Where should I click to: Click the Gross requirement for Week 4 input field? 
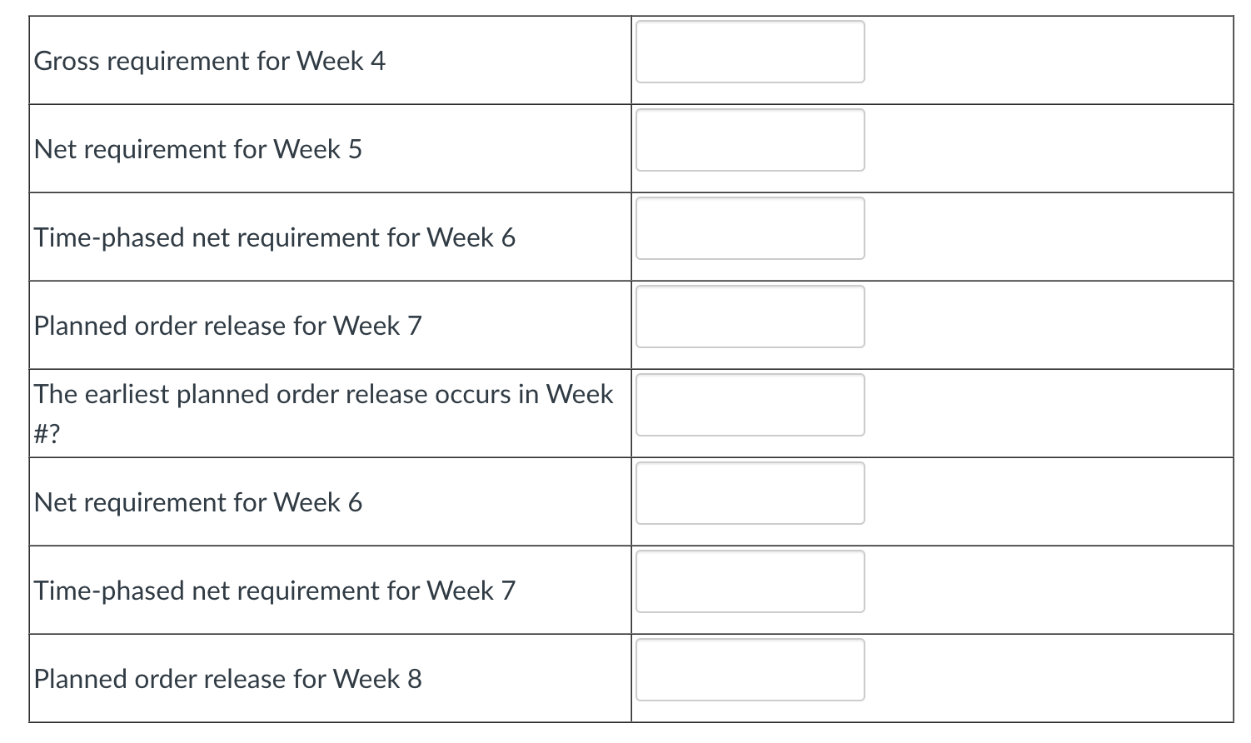[750, 52]
